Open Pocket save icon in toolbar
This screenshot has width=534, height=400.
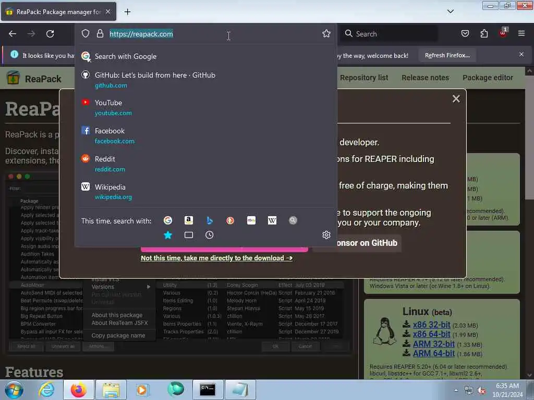(x=465, y=33)
